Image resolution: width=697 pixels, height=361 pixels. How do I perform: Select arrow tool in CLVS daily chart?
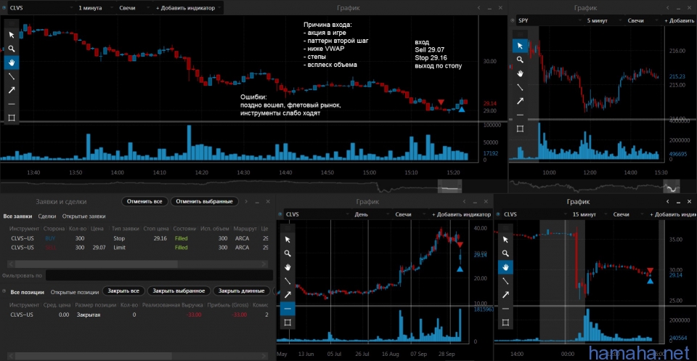pos(288,295)
